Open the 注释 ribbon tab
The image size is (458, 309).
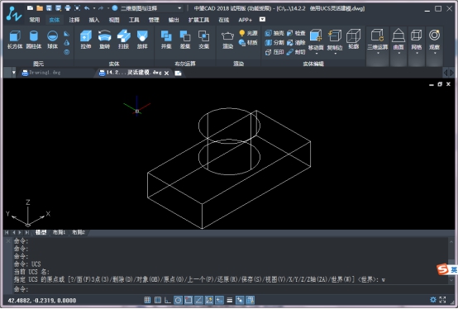74,20
